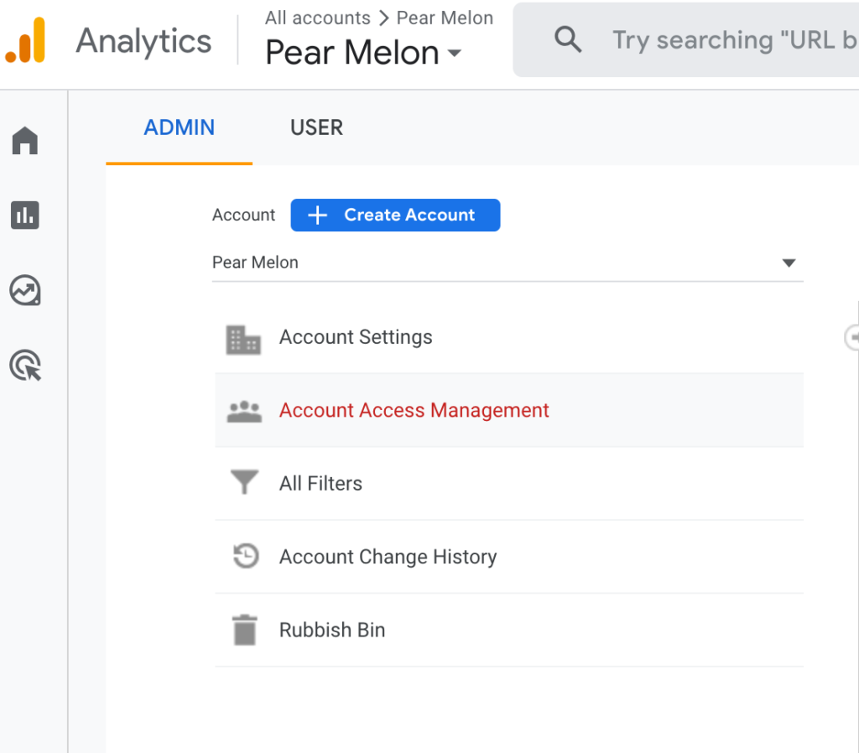Image resolution: width=859 pixels, height=753 pixels.
Task: Switch to the ADMIN tab
Action: (x=179, y=127)
